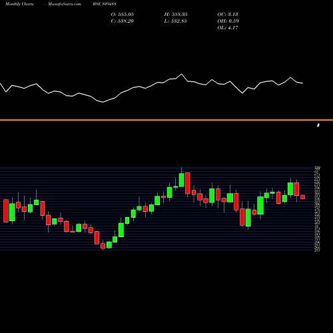Click the 'OL: 4.17' statistic
Image resolution: width=333 pixels, height=333 pixels.
point(228,27)
